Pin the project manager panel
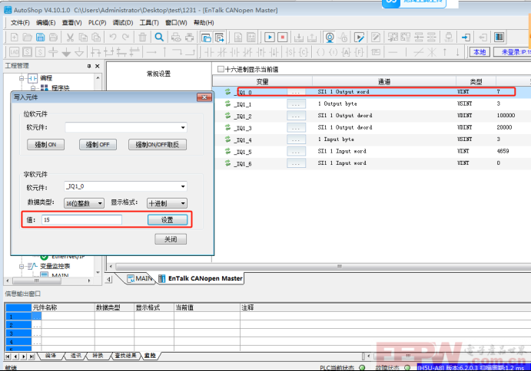531x371 pixels. 89,66
